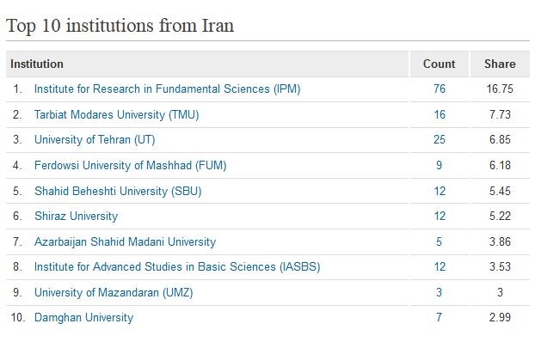Select Shahid Beheshti University (SBU) link
The width and height of the screenshot is (541, 342).
coord(118,191)
